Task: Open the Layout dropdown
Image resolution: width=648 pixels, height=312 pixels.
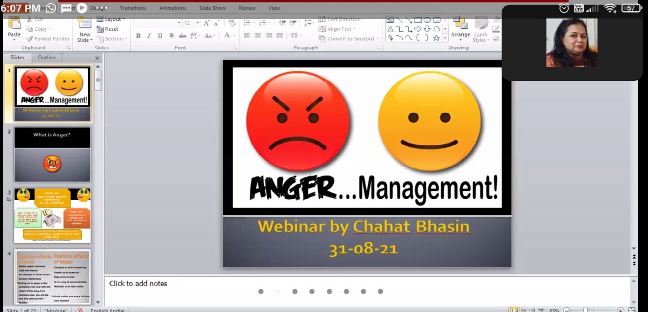Action: click(x=111, y=19)
